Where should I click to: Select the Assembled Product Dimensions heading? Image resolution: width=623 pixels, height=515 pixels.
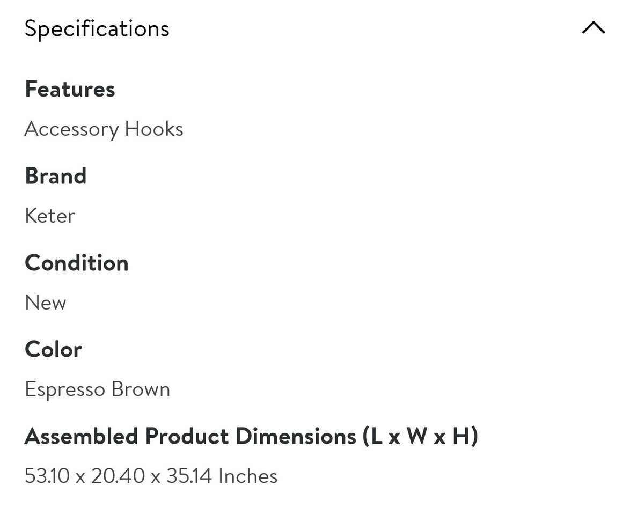click(x=251, y=437)
